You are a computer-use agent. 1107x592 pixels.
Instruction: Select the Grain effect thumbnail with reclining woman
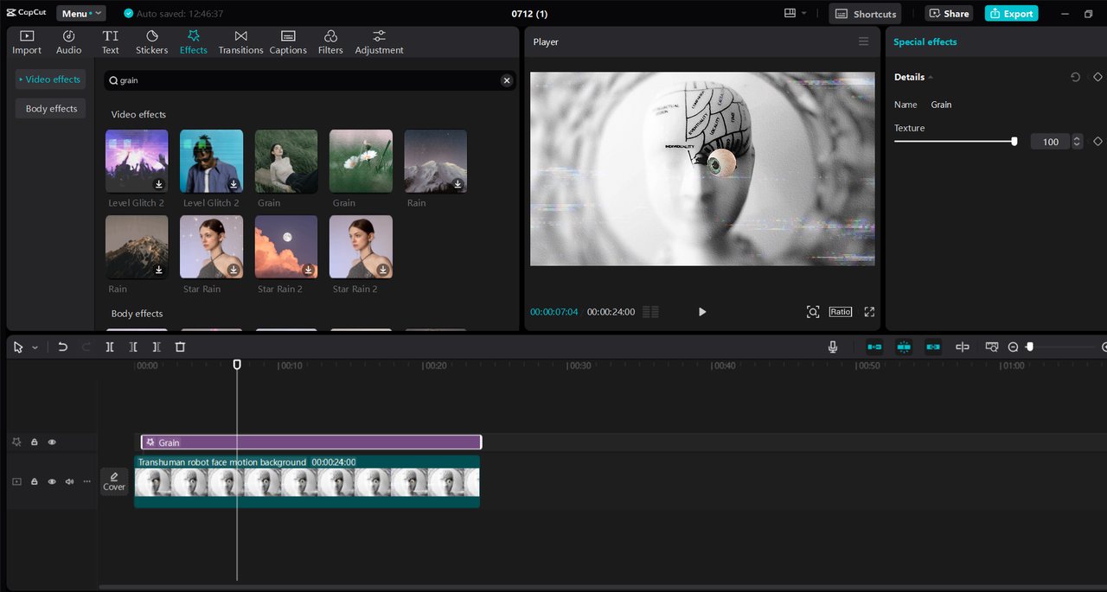(x=286, y=162)
